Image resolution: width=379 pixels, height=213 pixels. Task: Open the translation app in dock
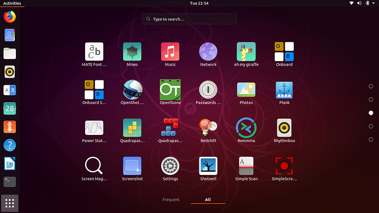coord(10,90)
